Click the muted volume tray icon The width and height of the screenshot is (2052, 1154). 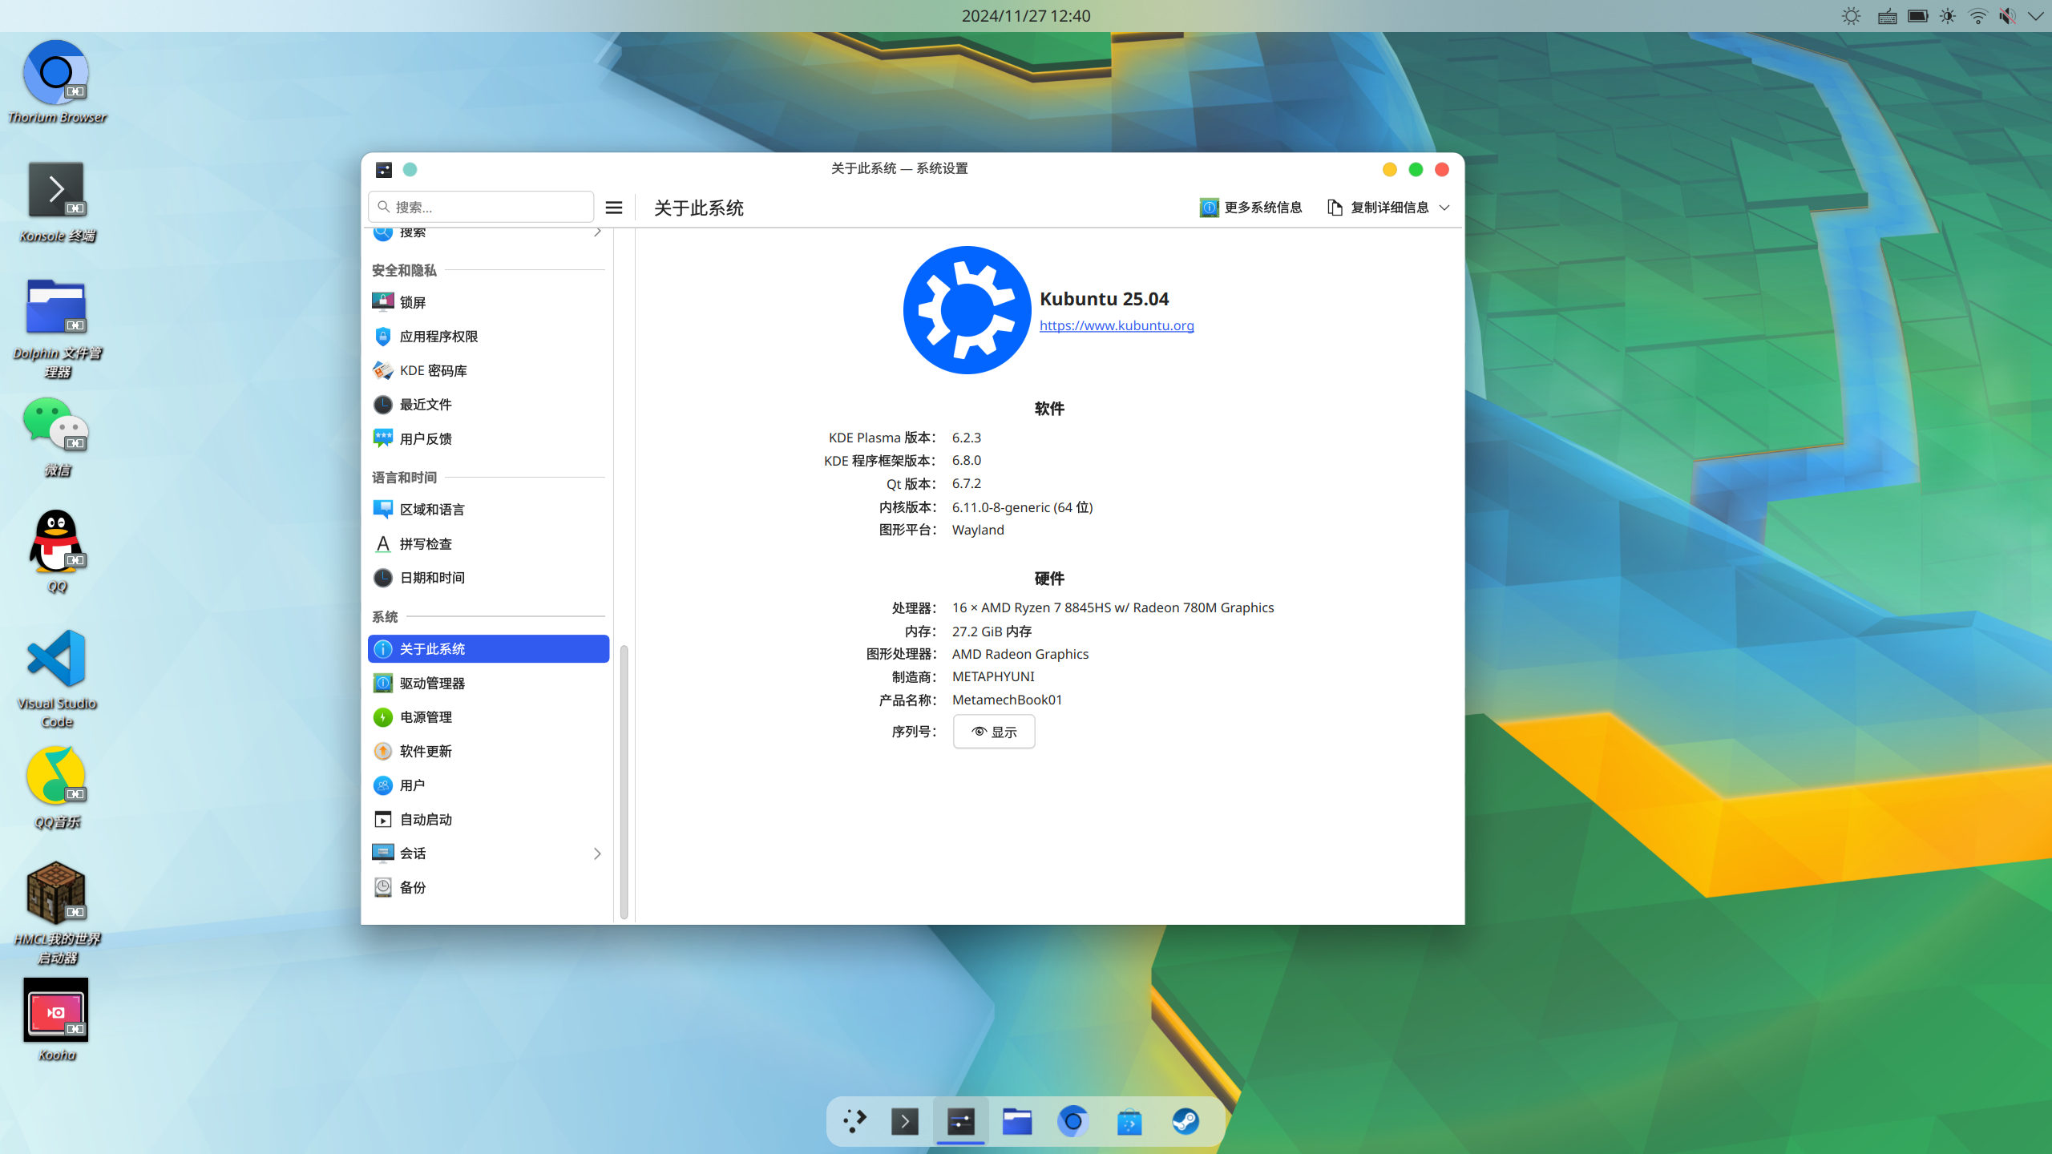pyautogui.click(x=2007, y=16)
